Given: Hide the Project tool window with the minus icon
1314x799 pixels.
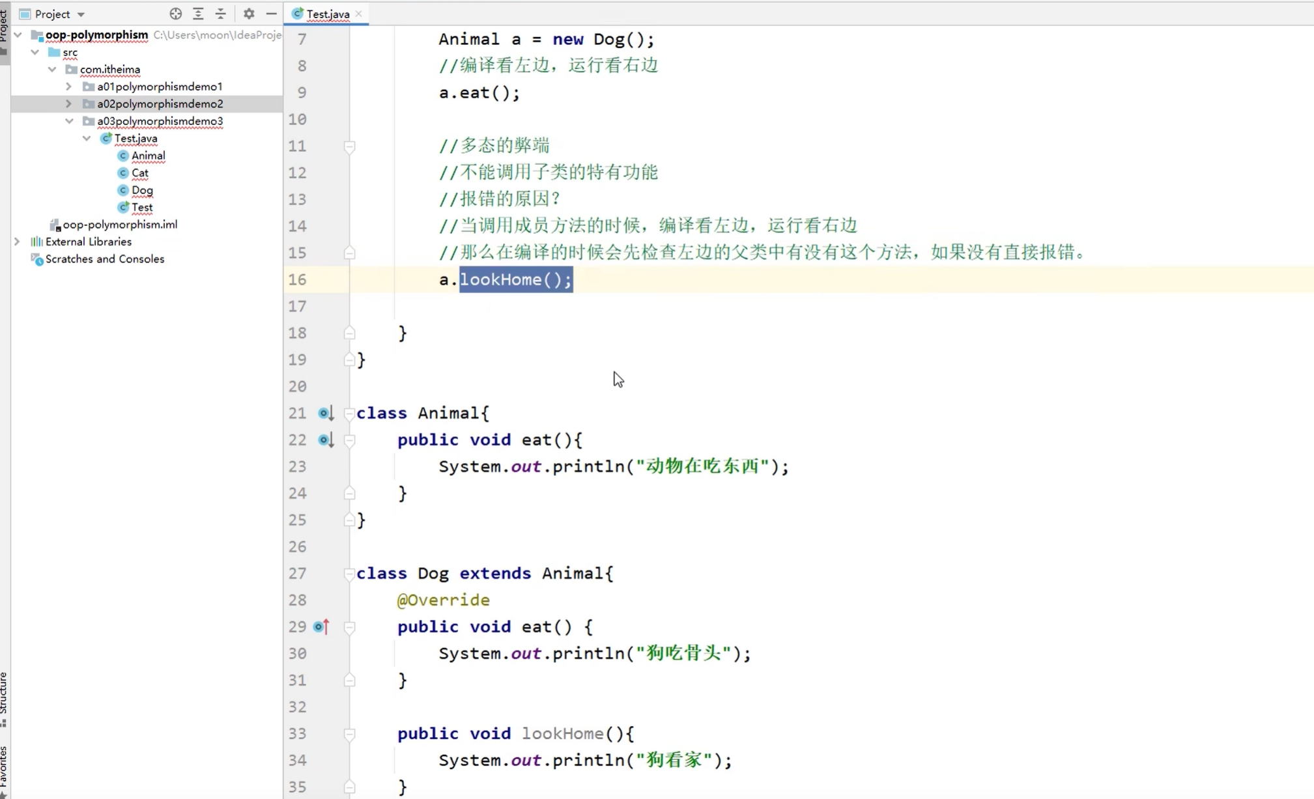Looking at the screenshot, I should pos(271,14).
